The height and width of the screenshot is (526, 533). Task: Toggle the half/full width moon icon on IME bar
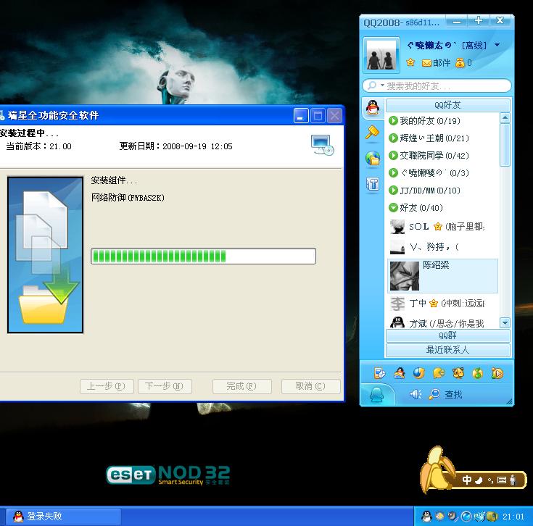coord(479,480)
